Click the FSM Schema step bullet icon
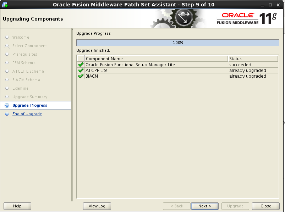 click(7, 63)
